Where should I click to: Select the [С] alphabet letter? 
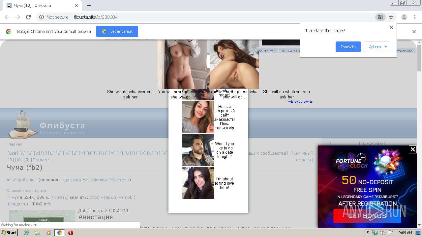[x=150, y=153]
